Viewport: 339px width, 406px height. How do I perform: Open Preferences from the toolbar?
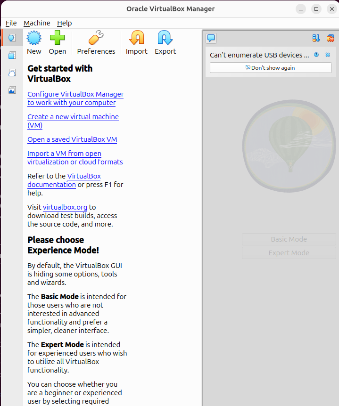96,42
